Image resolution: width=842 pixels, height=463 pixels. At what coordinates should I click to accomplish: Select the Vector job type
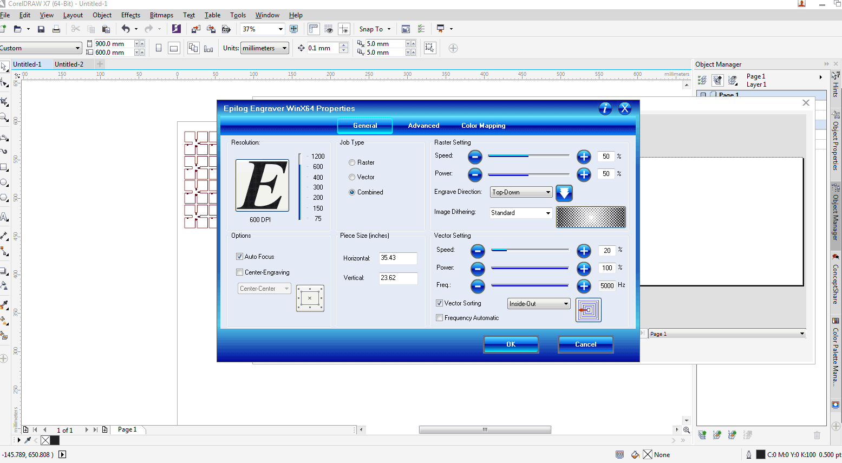352,177
